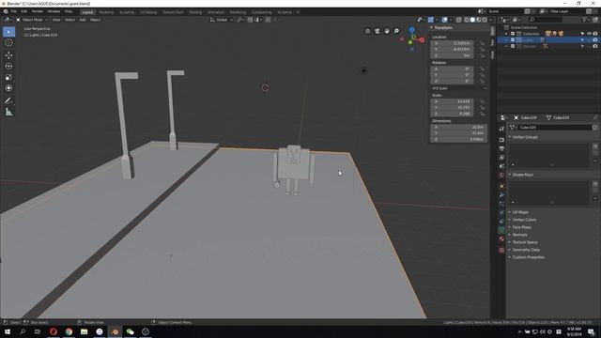Toggle exclude checkbox for Collection
Viewport: 601px width, 338px height.
(513, 34)
